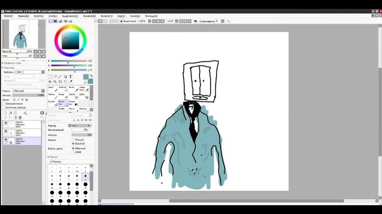Hide layer Слой1 via eye icon
This screenshot has height=214, width=382.
point(6,131)
